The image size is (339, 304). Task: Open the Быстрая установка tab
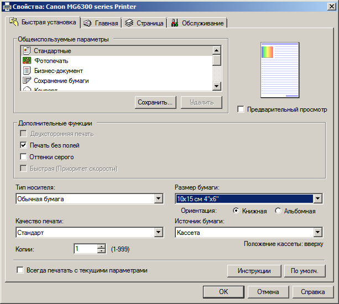tap(44, 22)
